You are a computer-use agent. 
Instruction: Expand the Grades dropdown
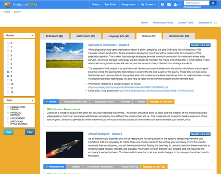pyautogui.click(x=19, y=35)
